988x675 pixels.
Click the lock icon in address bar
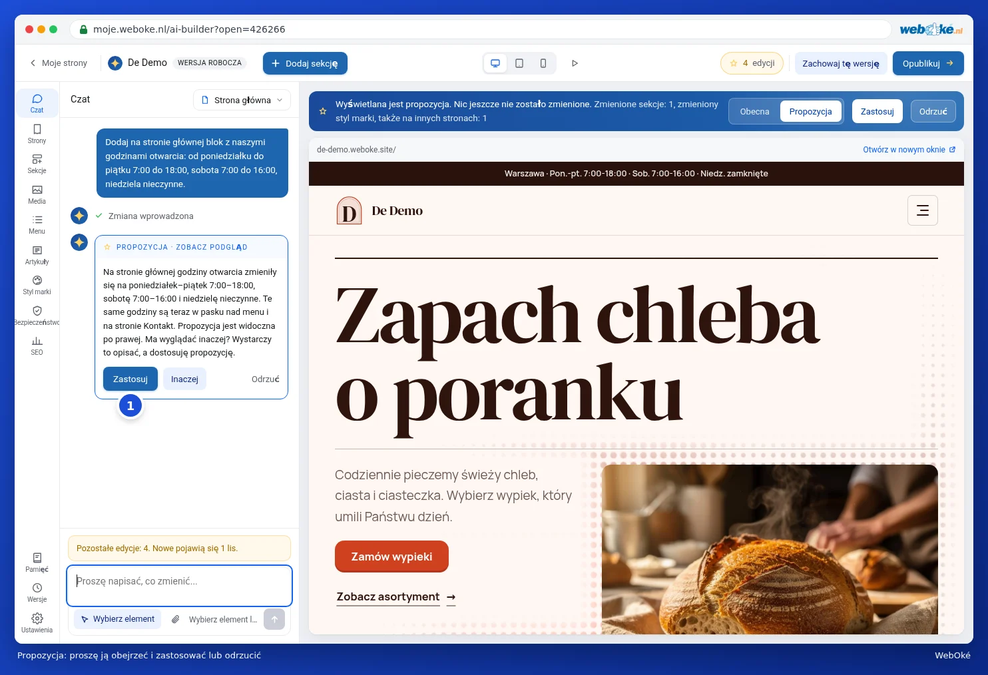[x=84, y=29]
